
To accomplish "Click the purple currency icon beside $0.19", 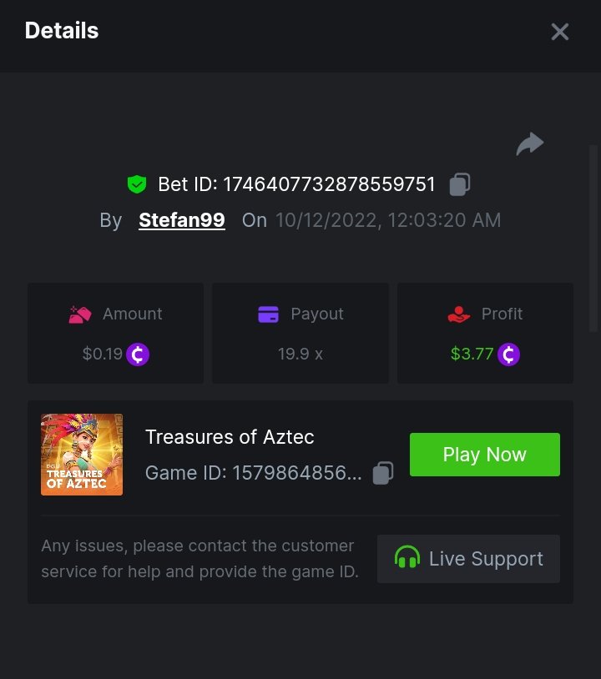I will tap(138, 355).
